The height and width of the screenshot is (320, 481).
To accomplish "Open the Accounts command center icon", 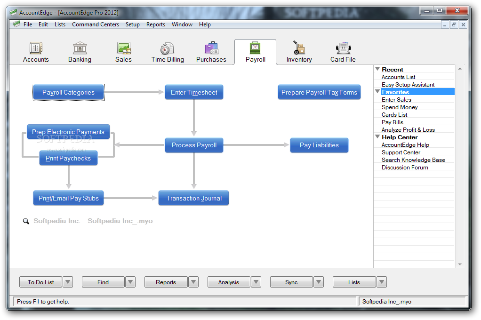I will [36, 48].
